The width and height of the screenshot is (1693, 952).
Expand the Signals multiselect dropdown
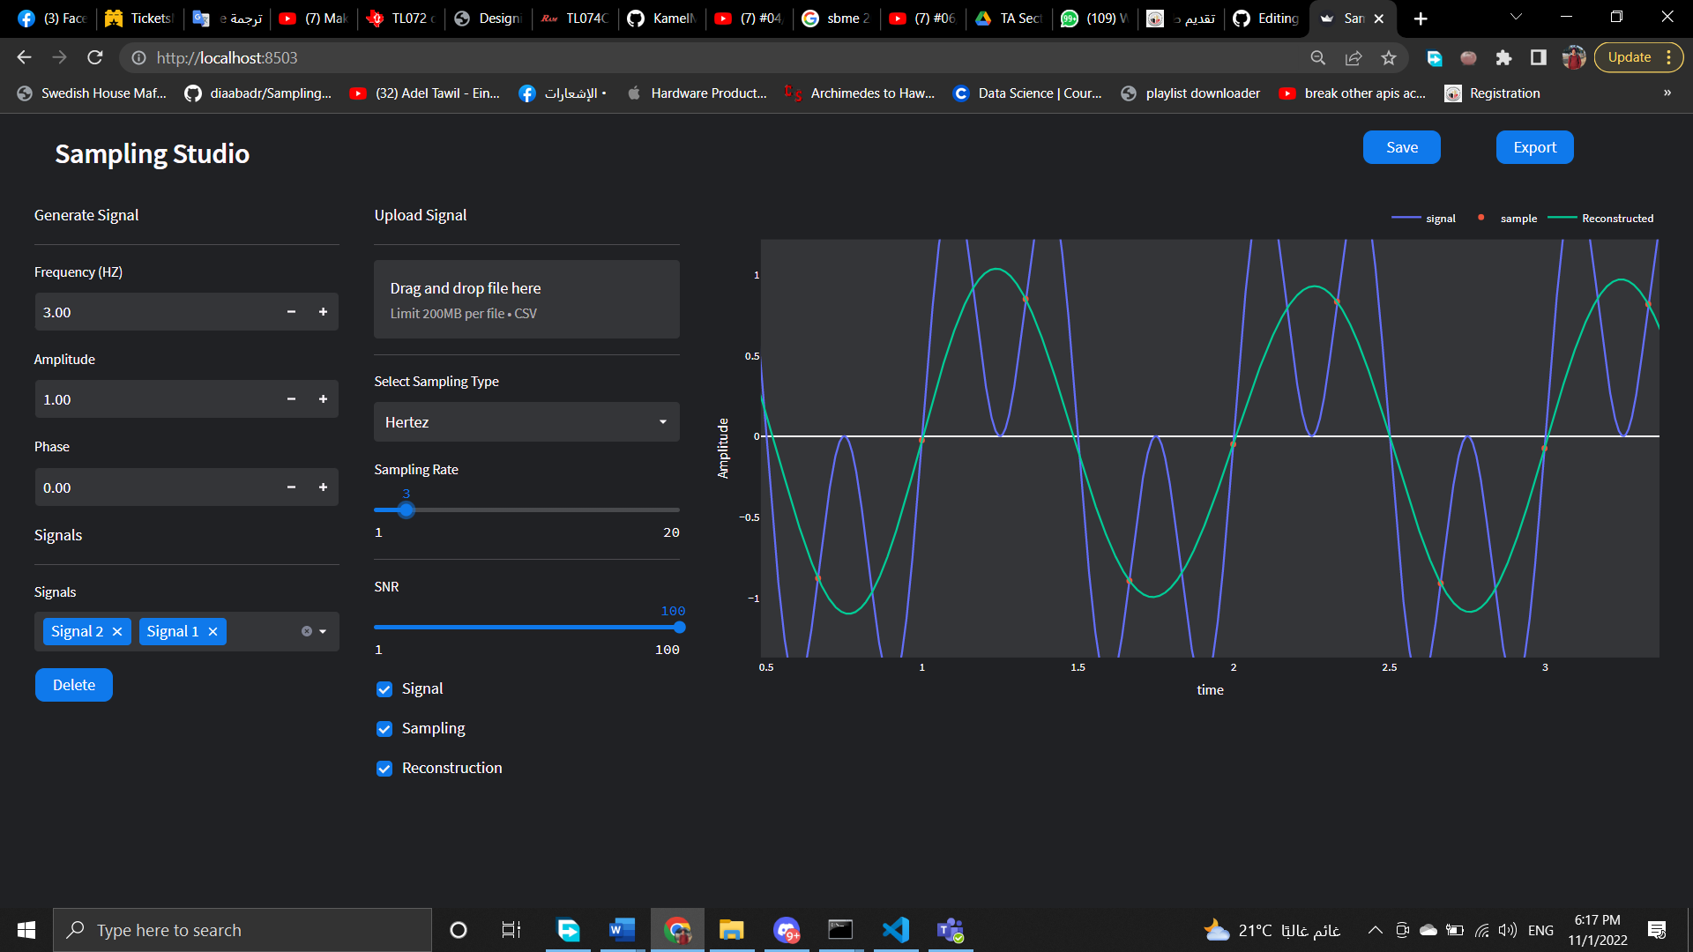[324, 631]
